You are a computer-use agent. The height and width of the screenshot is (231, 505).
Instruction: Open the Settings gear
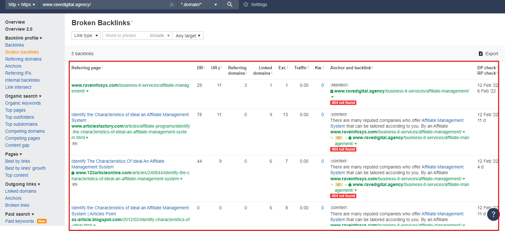click(246, 4)
